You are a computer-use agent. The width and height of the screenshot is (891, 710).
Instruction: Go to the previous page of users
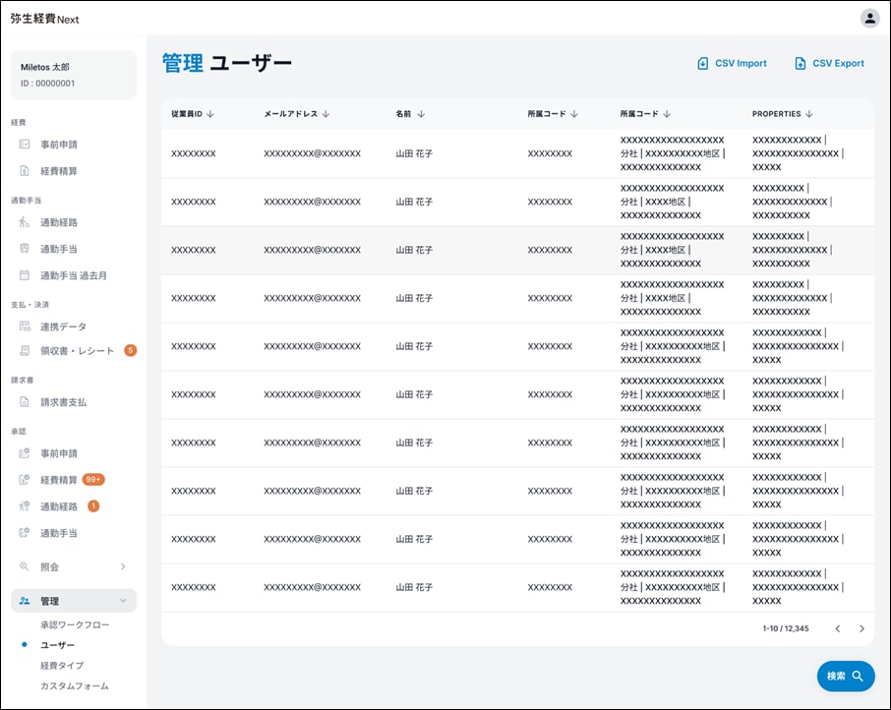coord(838,628)
